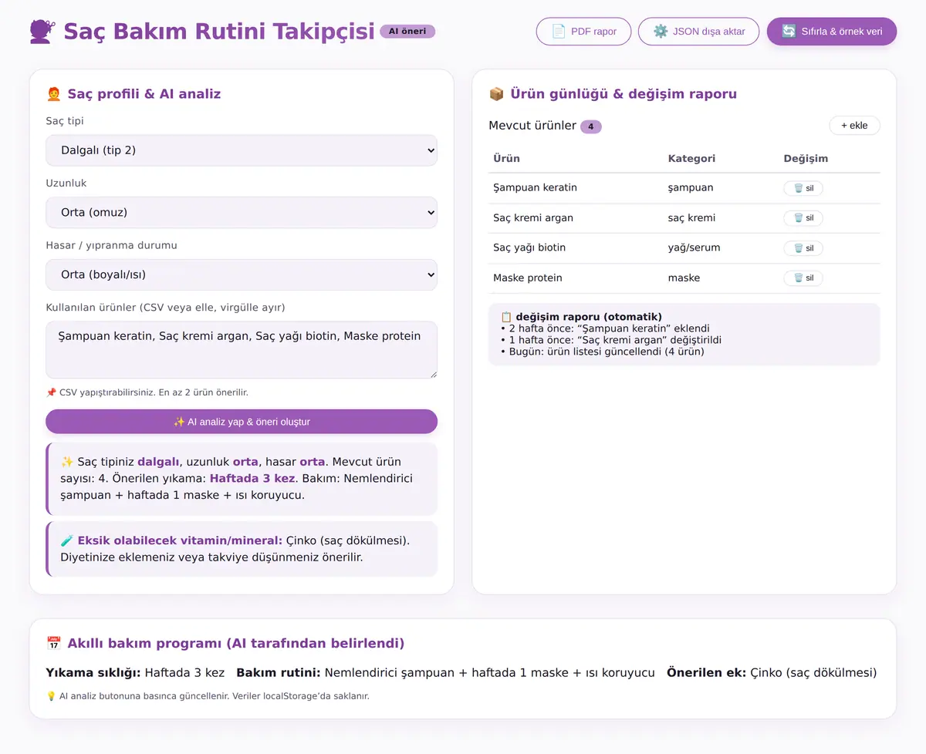Screen dimensions: 926x754
Task: Click the clipboard icon in değişim raporu
Action: click(506, 317)
